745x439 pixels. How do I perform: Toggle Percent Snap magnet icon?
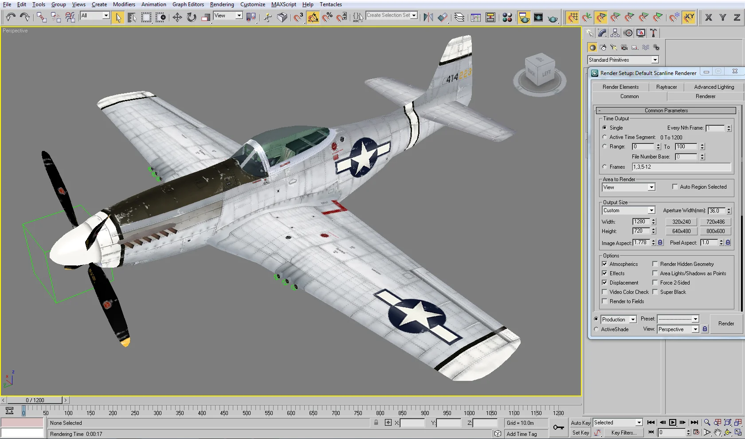point(327,17)
